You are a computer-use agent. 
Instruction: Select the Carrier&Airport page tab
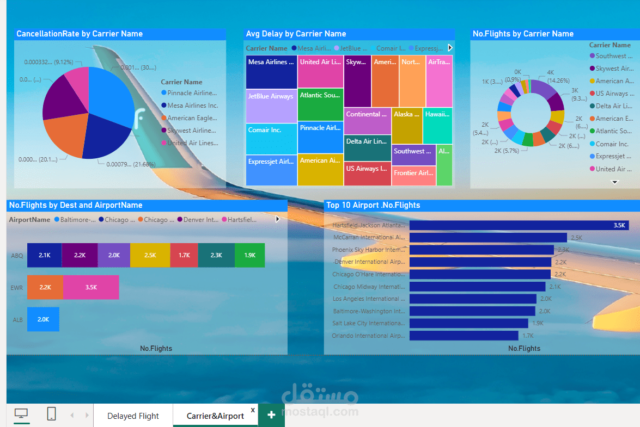[x=215, y=416]
